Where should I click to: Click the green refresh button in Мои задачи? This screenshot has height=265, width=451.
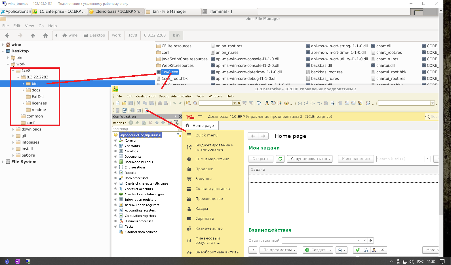pyautogui.click(x=280, y=159)
